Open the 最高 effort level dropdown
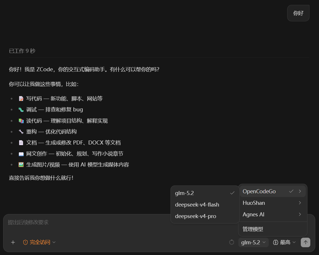The height and width of the screenshot is (255, 319). (284, 242)
